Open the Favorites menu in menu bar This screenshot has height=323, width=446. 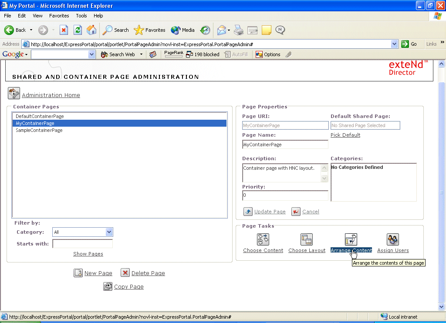pyautogui.click(x=59, y=16)
